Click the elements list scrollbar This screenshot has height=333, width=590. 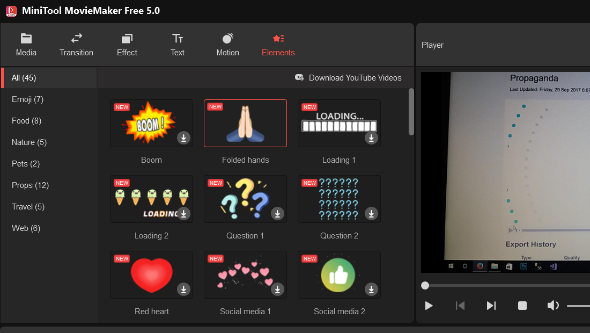coord(411,112)
